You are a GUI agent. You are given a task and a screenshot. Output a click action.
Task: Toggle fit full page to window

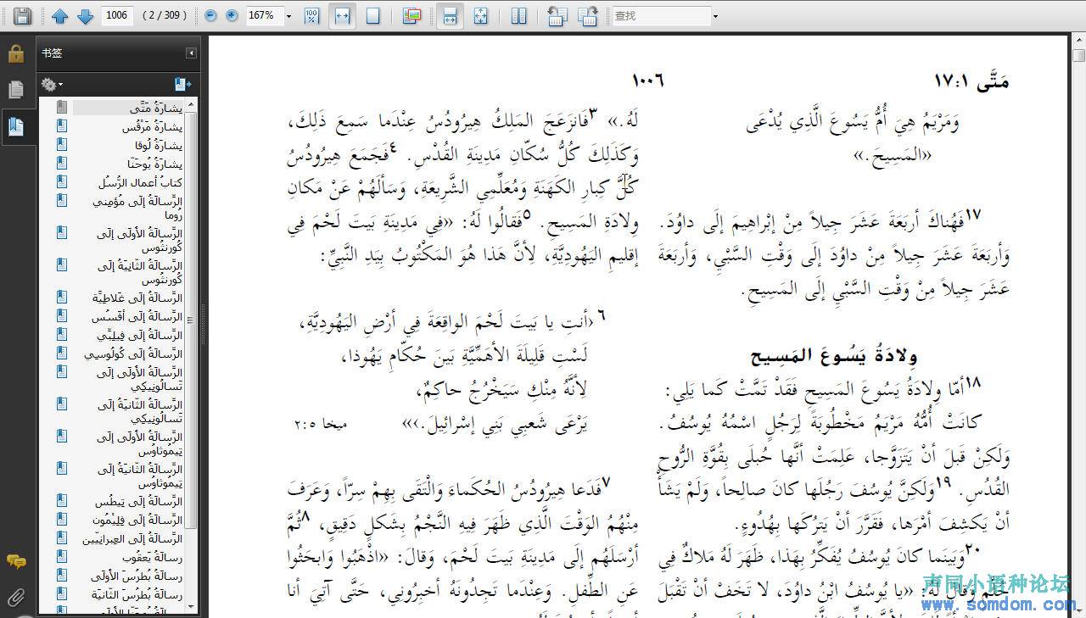coord(372,15)
